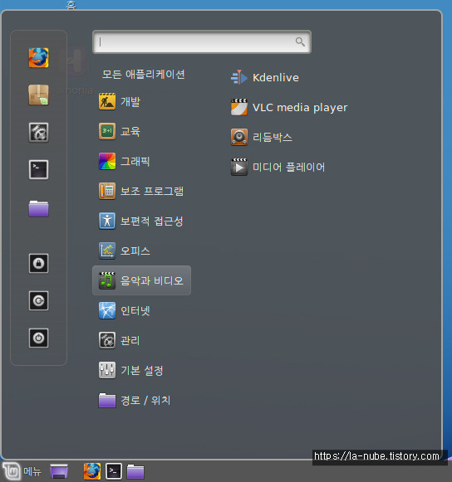Click the 오피스 chart icon

tap(107, 251)
